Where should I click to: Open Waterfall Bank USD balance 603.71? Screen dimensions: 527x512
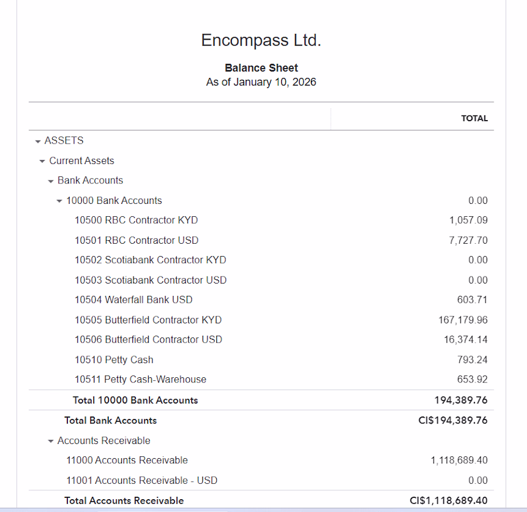(x=472, y=300)
